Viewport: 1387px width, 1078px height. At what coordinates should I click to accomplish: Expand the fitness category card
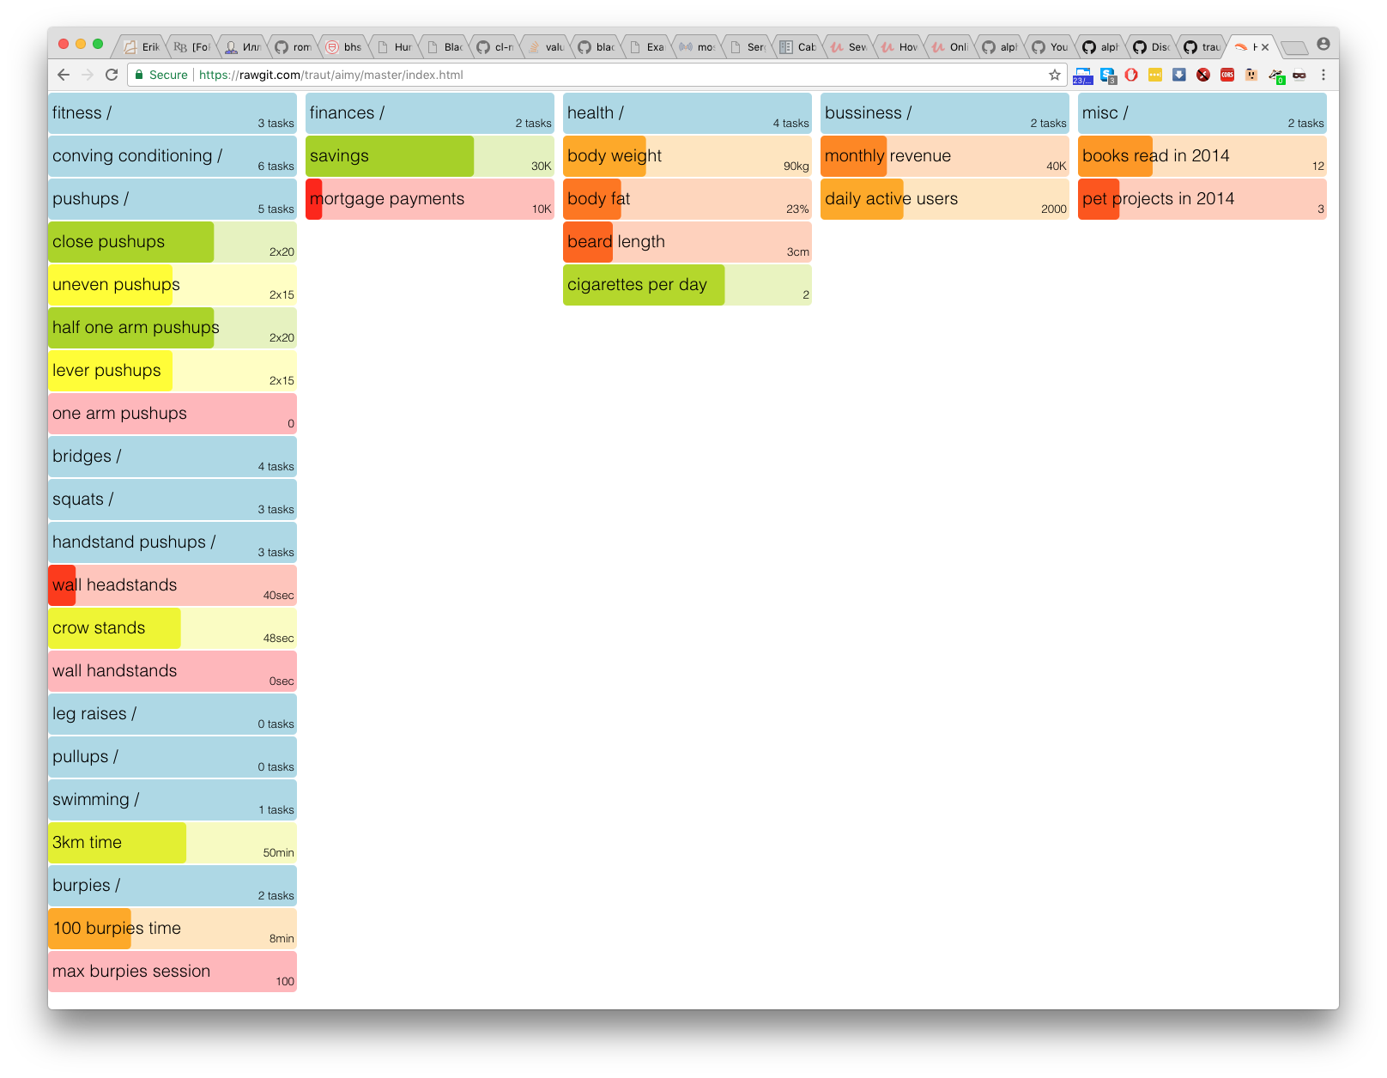tap(172, 112)
